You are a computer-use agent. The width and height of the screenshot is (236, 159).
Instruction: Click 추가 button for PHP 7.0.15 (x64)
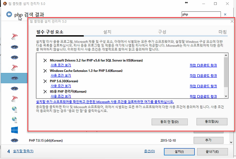click(x=208, y=140)
